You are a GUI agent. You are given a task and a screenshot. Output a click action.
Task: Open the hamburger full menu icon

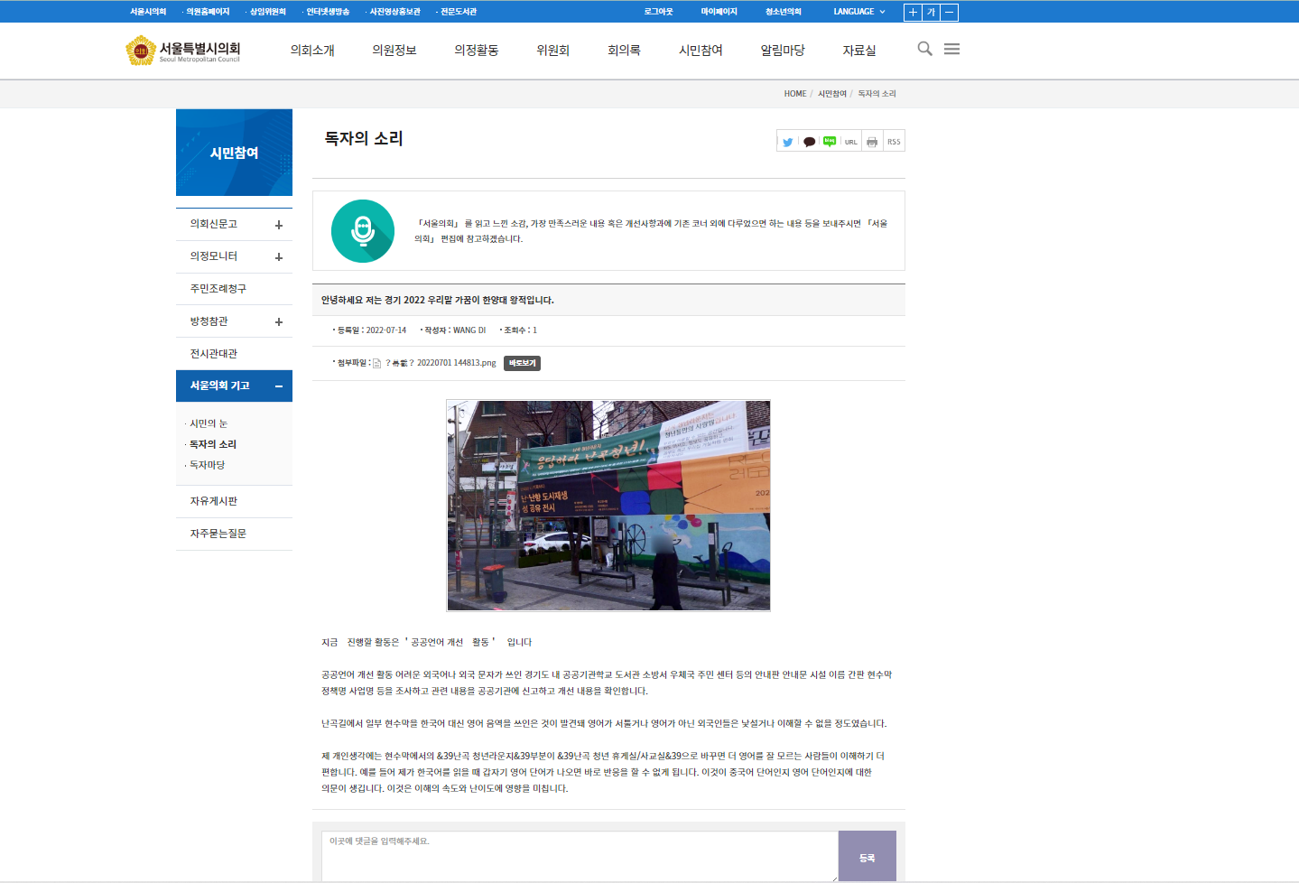(951, 49)
